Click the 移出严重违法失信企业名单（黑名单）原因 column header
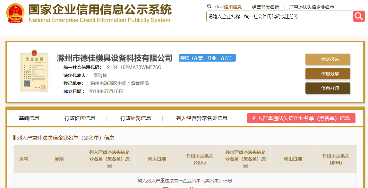The height and width of the screenshot is (188, 368). 245,159
